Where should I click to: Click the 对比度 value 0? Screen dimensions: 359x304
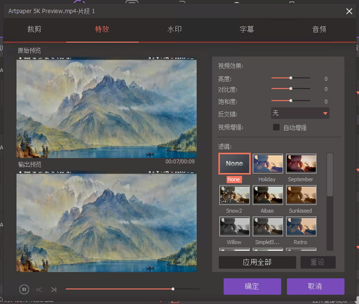326,89
